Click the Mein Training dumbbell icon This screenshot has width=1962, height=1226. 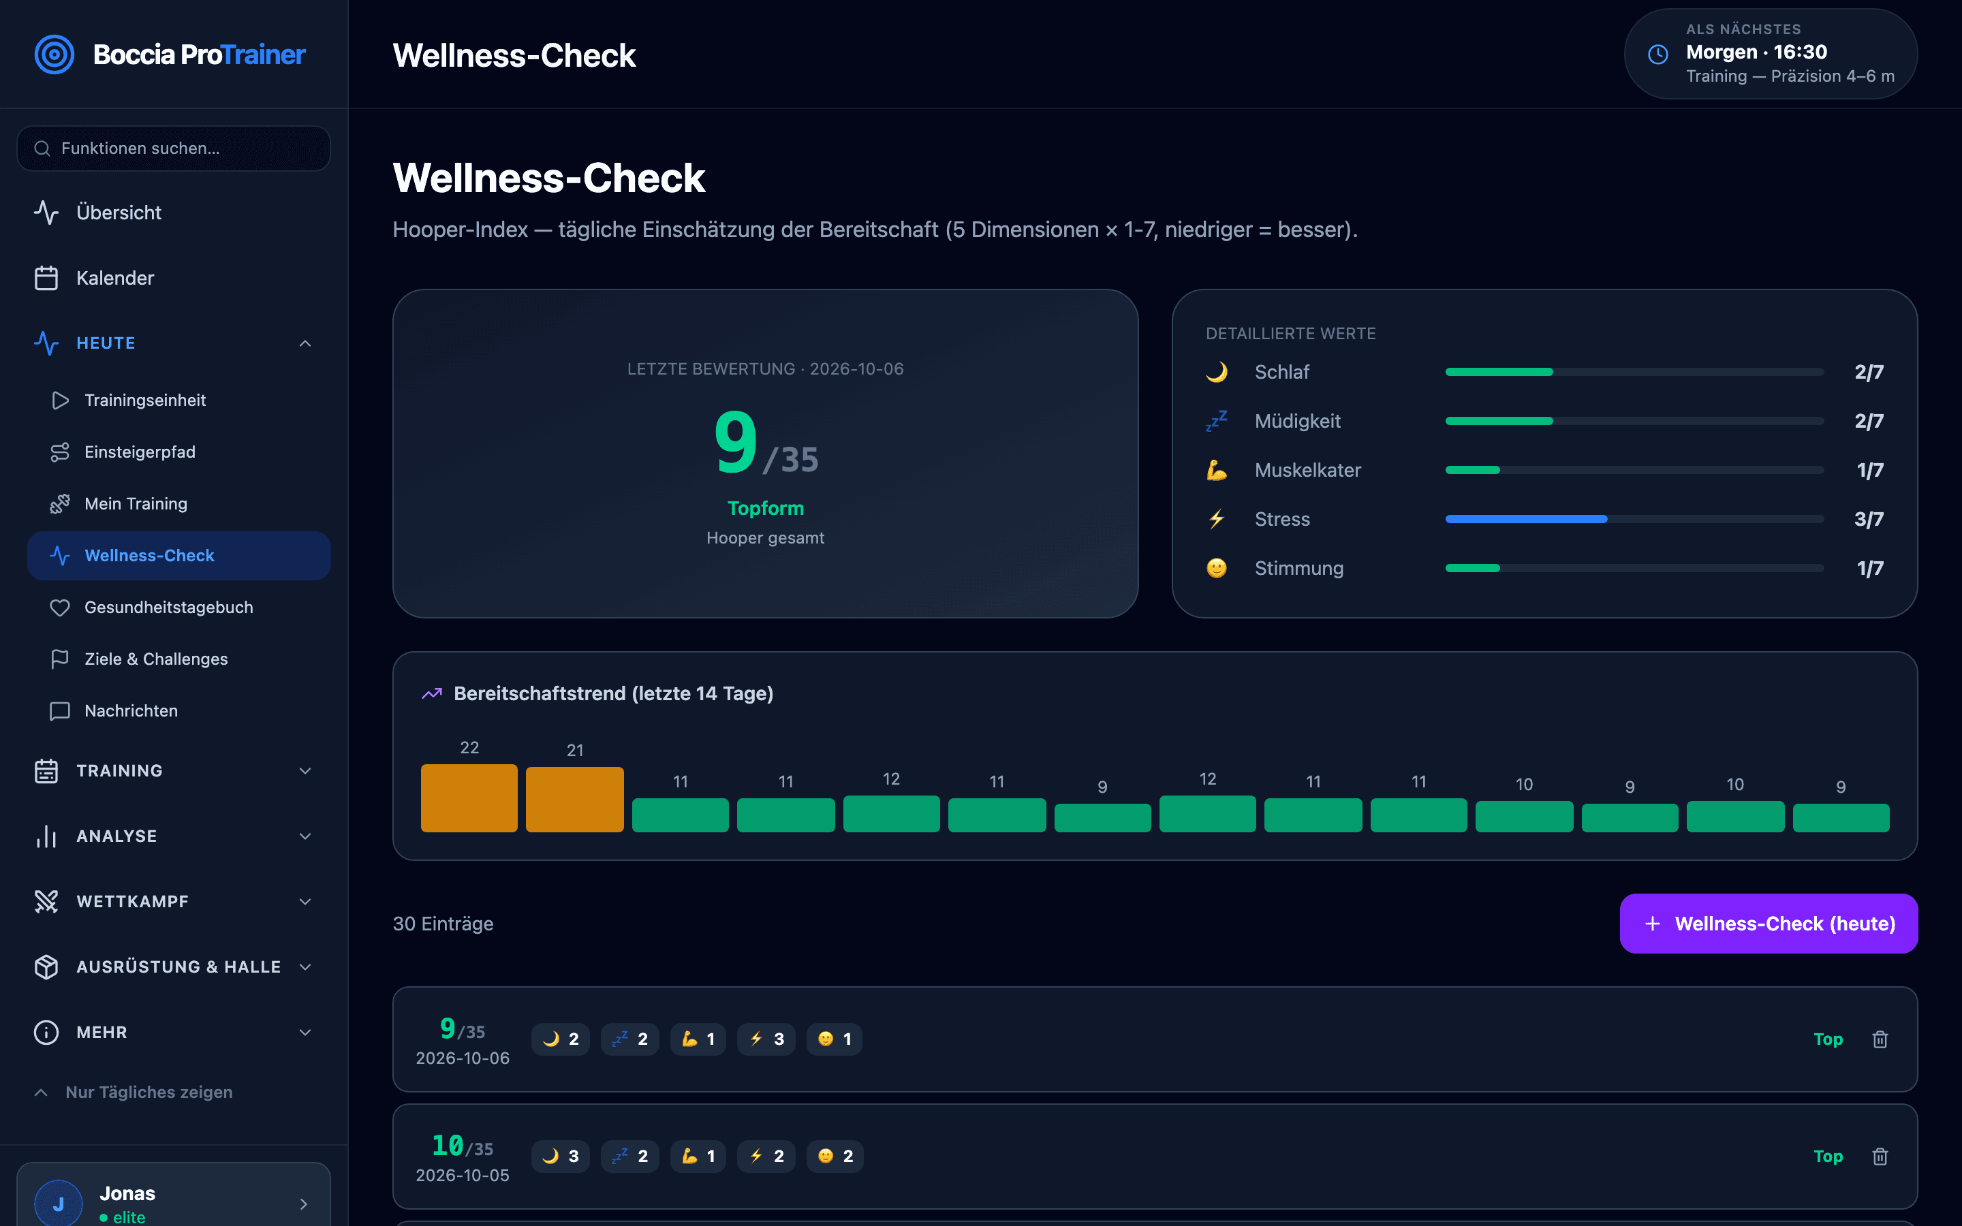click(x=60, y=504)
